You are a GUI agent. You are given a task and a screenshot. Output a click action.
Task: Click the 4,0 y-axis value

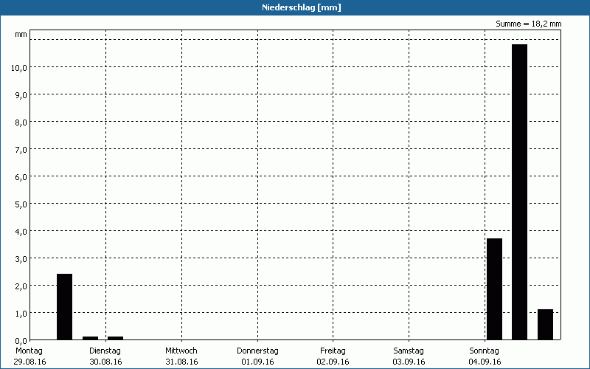[21, 232]
